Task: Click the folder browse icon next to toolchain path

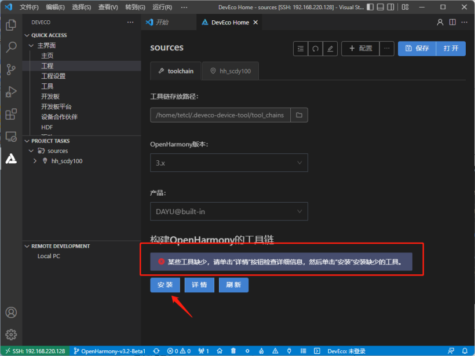Action: 299,115
